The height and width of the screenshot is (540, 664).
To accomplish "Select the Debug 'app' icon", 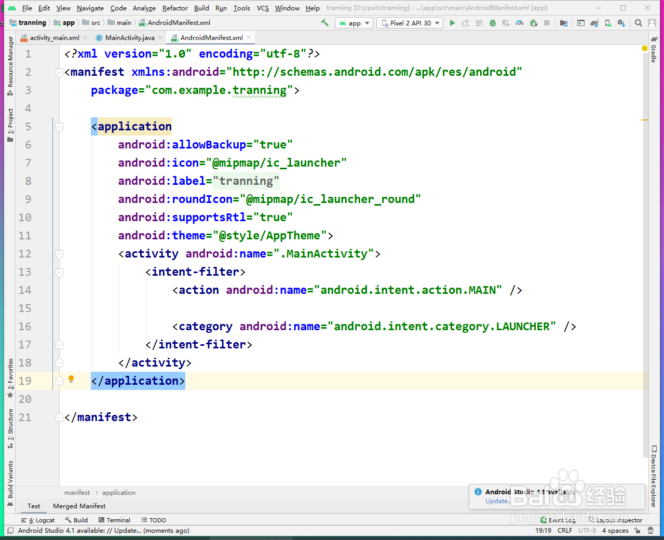I will click(x=492, y=23).
